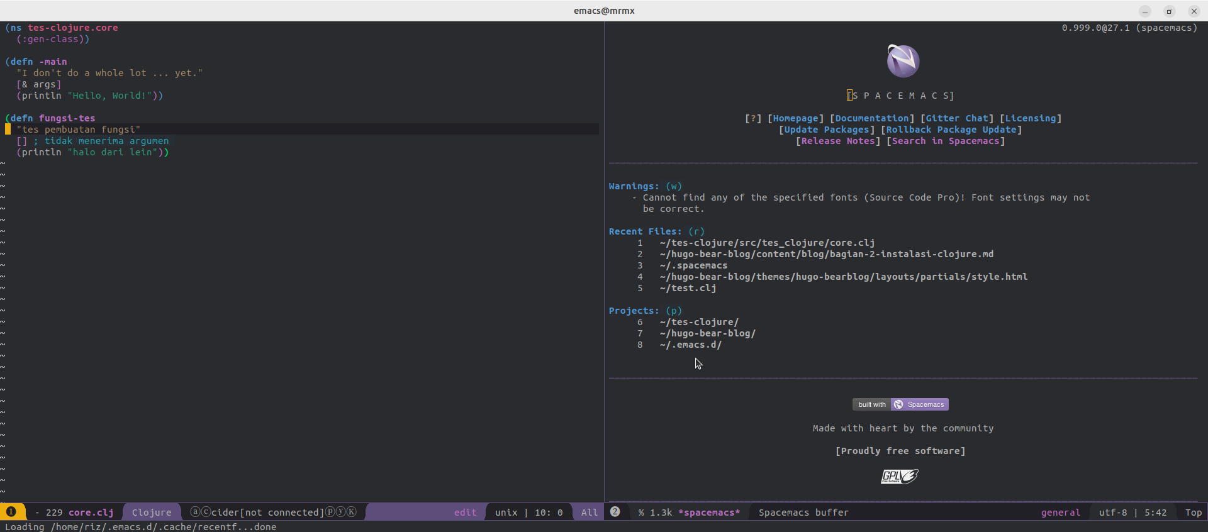The image size is (1208, 532).
Task: Click the "halo dari lein" string
Action: [113, 152]
